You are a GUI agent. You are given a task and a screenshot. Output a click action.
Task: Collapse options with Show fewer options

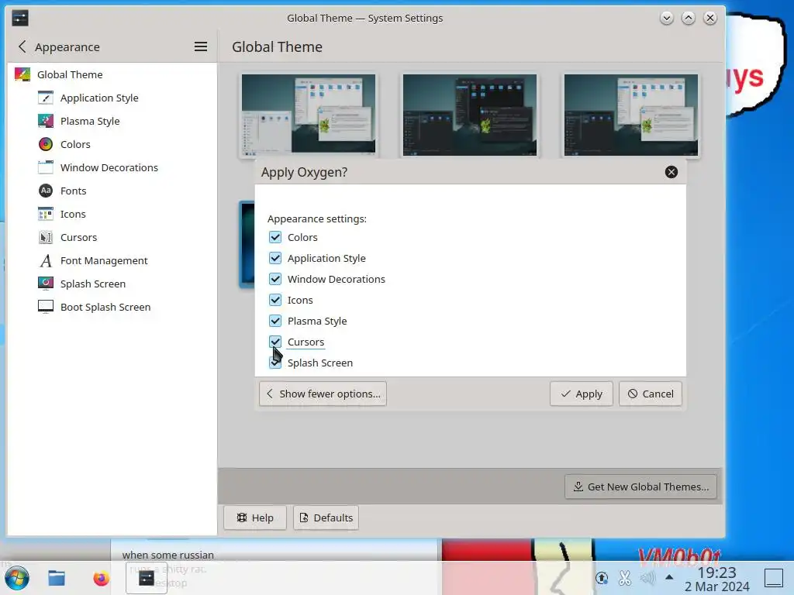[x=323, y=394]
